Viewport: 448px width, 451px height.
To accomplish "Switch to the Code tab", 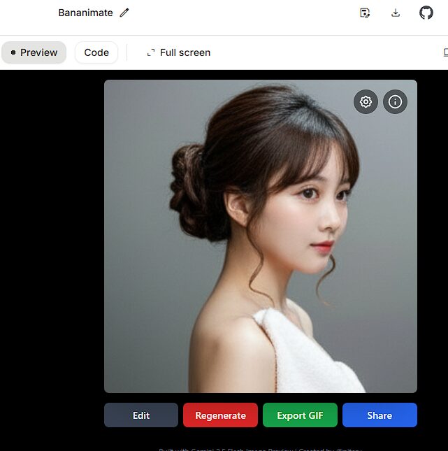I will [96, 52].
